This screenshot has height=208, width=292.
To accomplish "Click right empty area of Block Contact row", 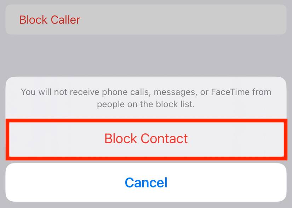I will [x=236, y=139].
